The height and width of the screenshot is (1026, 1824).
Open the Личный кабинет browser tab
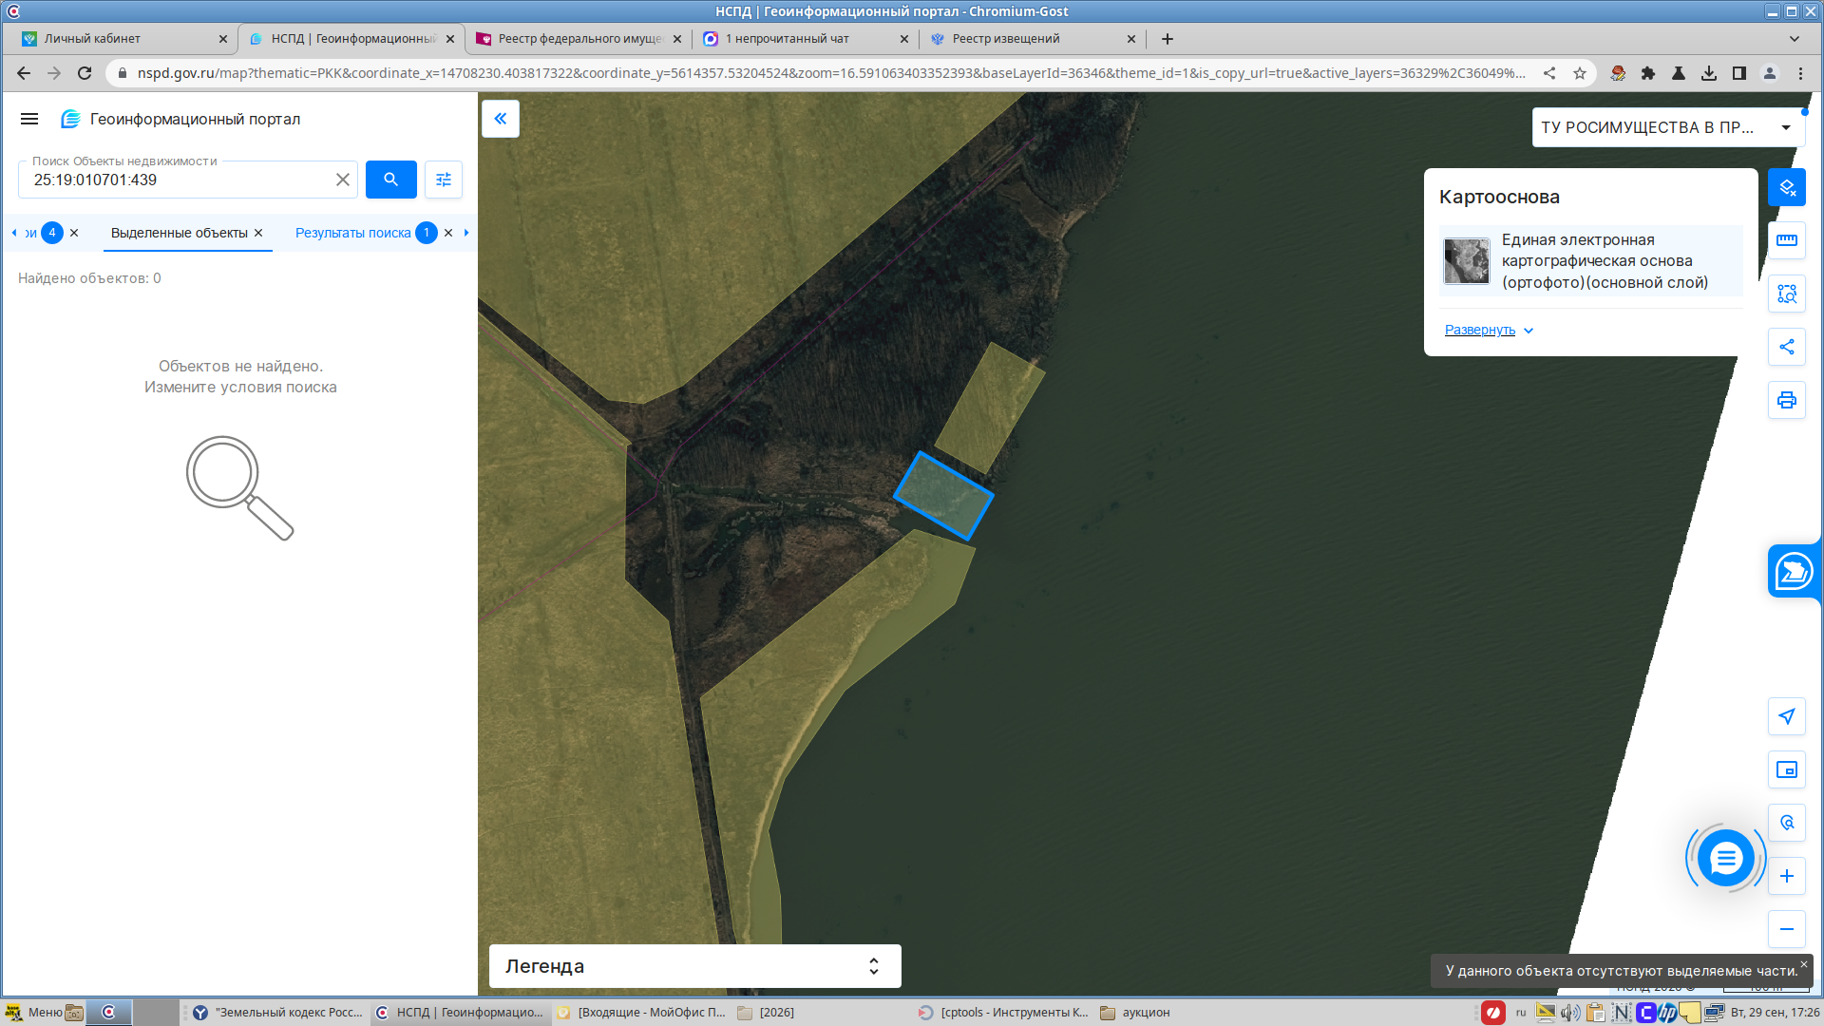pyautogui.click(x=123, y=39)
